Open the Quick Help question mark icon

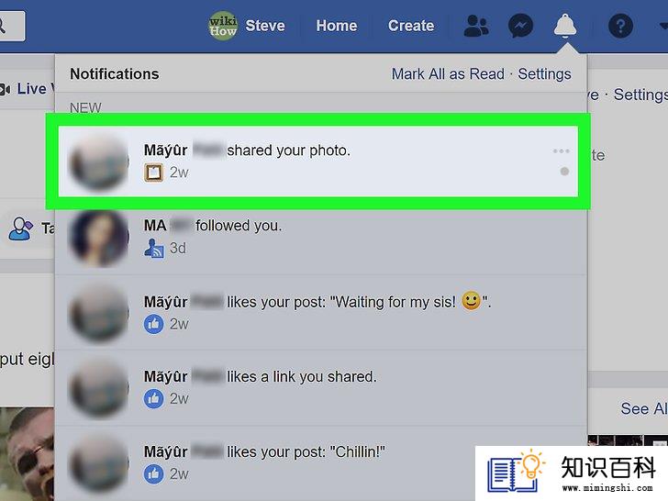tap(620, 26)
